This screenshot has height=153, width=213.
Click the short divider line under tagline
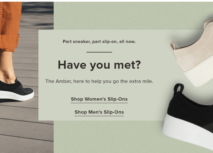(x=99, y=52)
